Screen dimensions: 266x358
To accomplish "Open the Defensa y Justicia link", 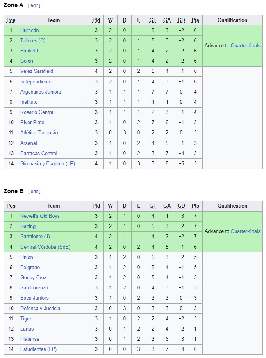I will click(x=40, y=308).
